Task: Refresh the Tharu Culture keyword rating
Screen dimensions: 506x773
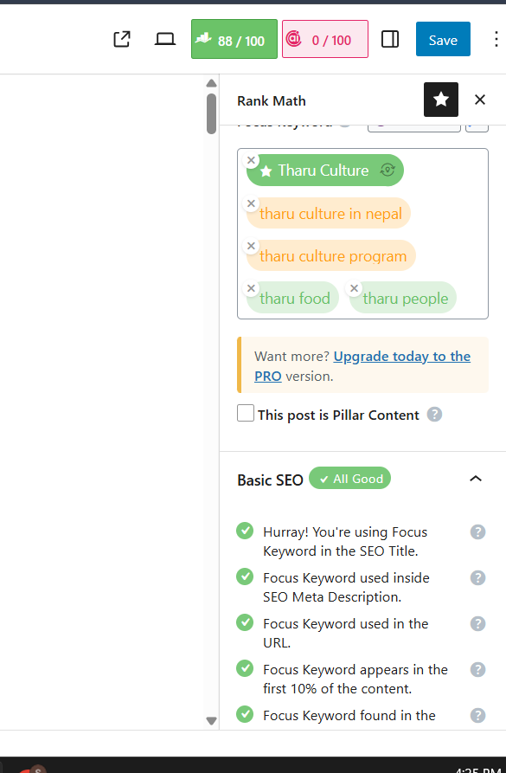Action: coord(386,170)
